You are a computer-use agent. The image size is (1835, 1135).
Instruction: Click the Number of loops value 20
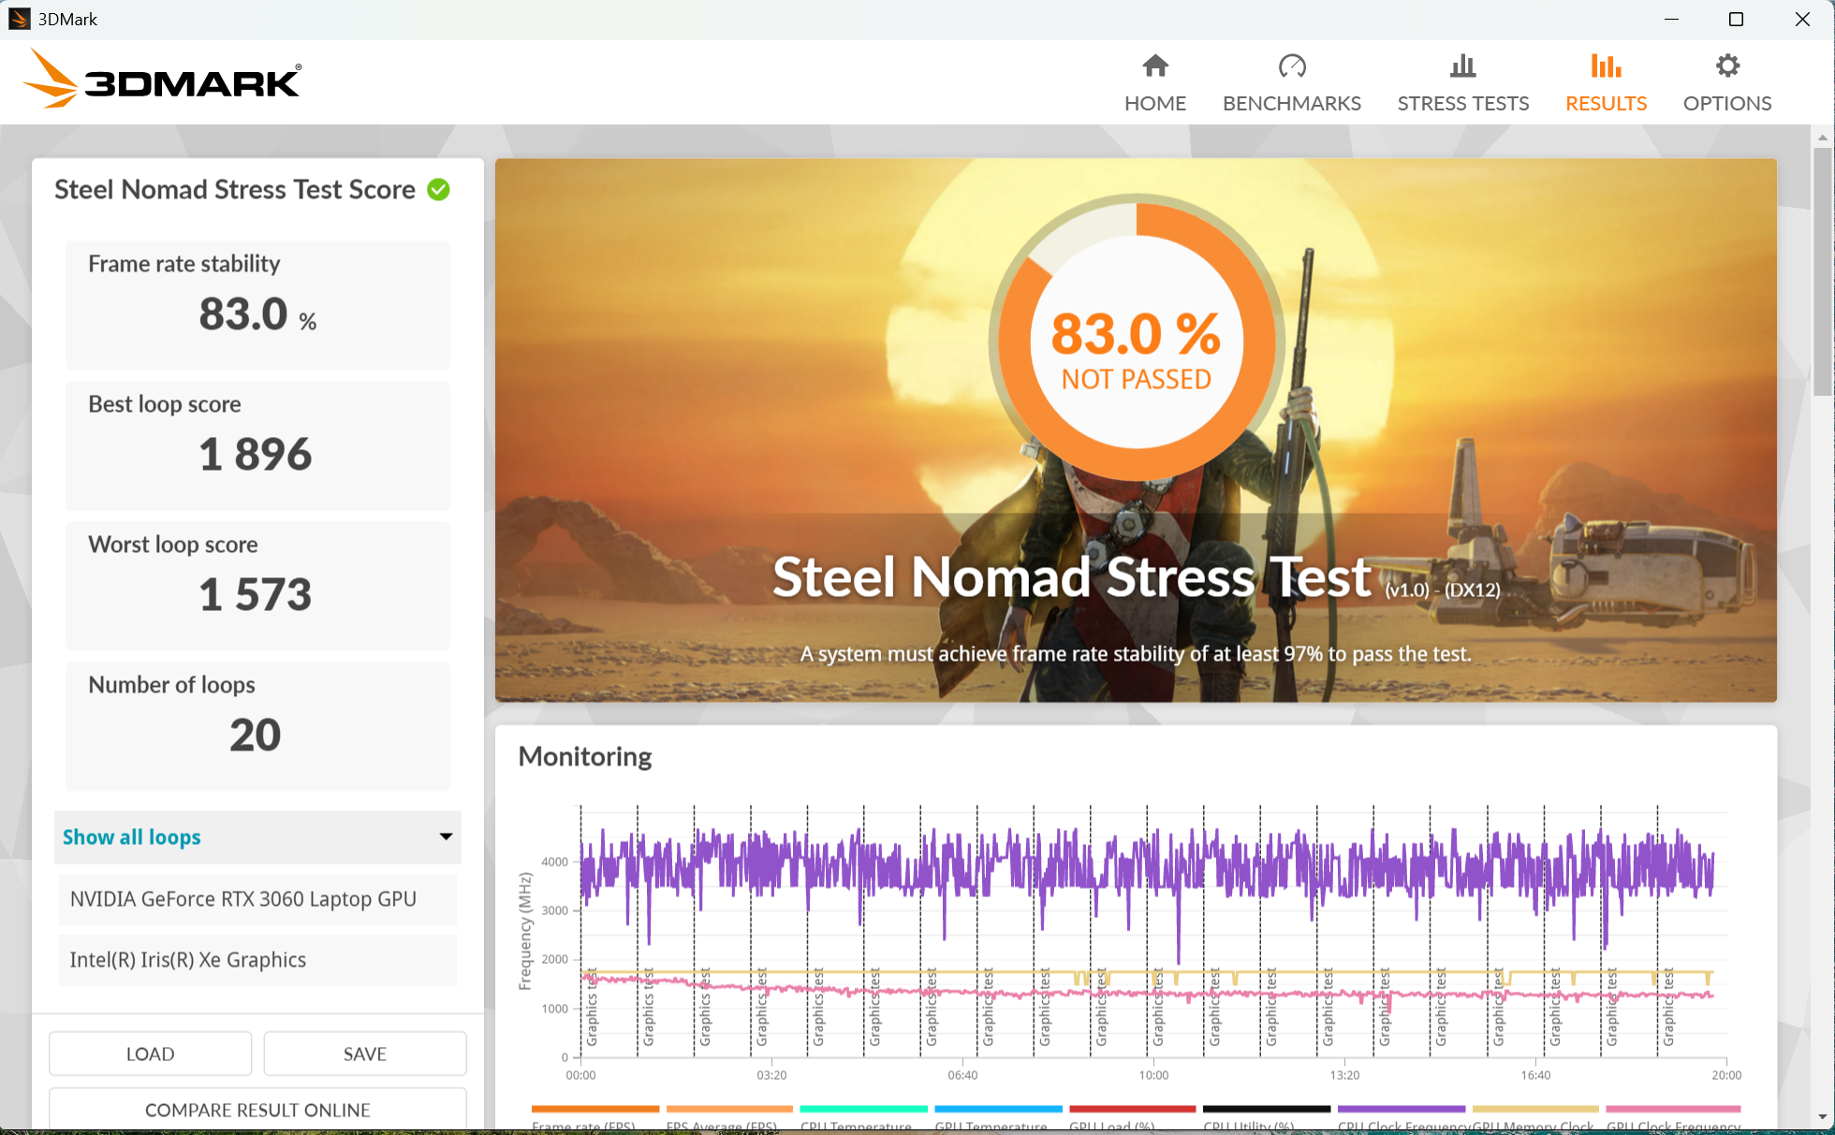point(255,735)
